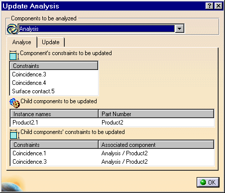Switch to the Update tab
225x193 pixels.
coord(51,42)
